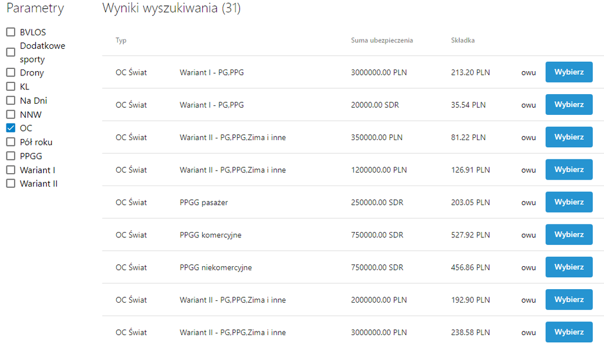Open owu link for 81.22 PLN offer
The width and height of the screenshot is (604, 348).
(528, 137)
